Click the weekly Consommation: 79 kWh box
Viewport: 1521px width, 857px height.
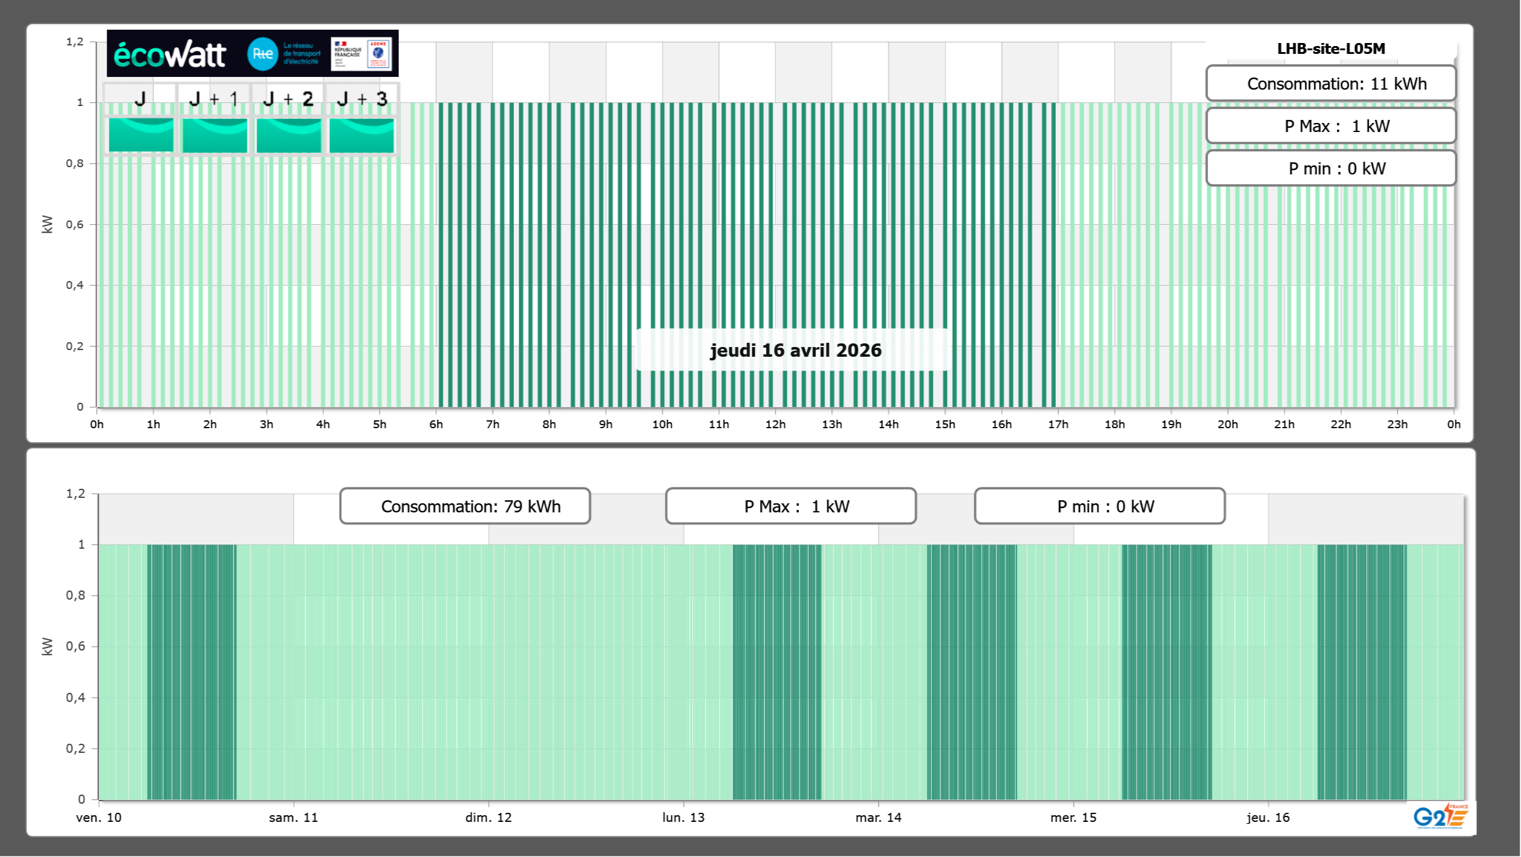(465, 506)
